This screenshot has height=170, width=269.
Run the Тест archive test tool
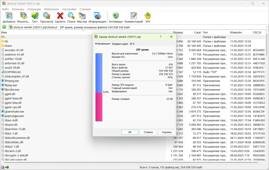tap(35, 16)
